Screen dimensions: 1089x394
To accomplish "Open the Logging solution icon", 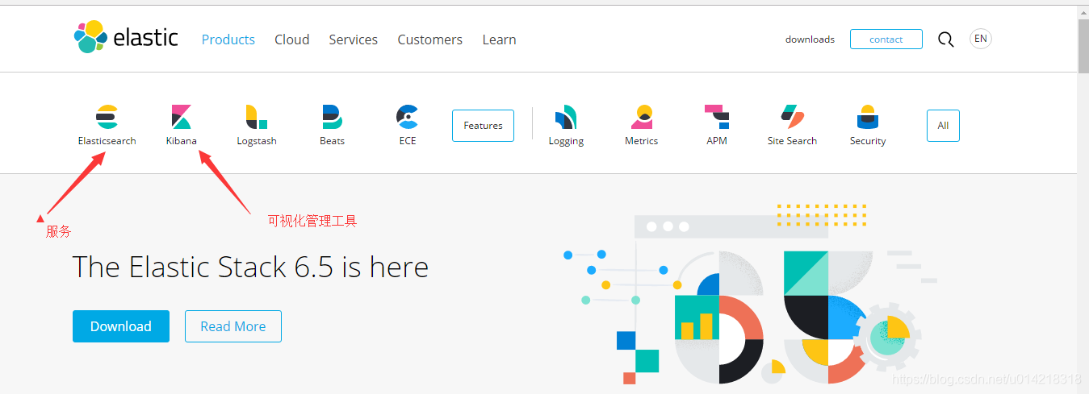I will 566,117.
